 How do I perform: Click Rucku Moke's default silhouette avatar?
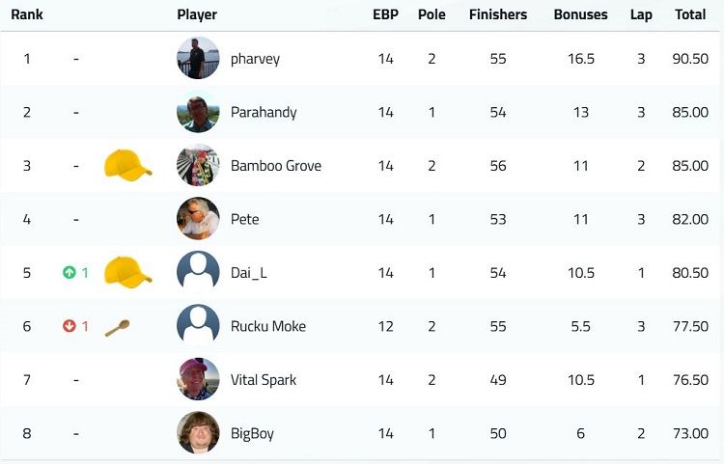tap(198, 326)
